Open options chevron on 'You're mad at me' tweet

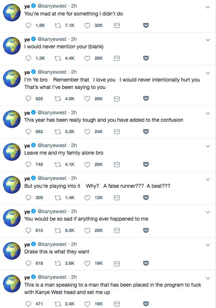208,7
